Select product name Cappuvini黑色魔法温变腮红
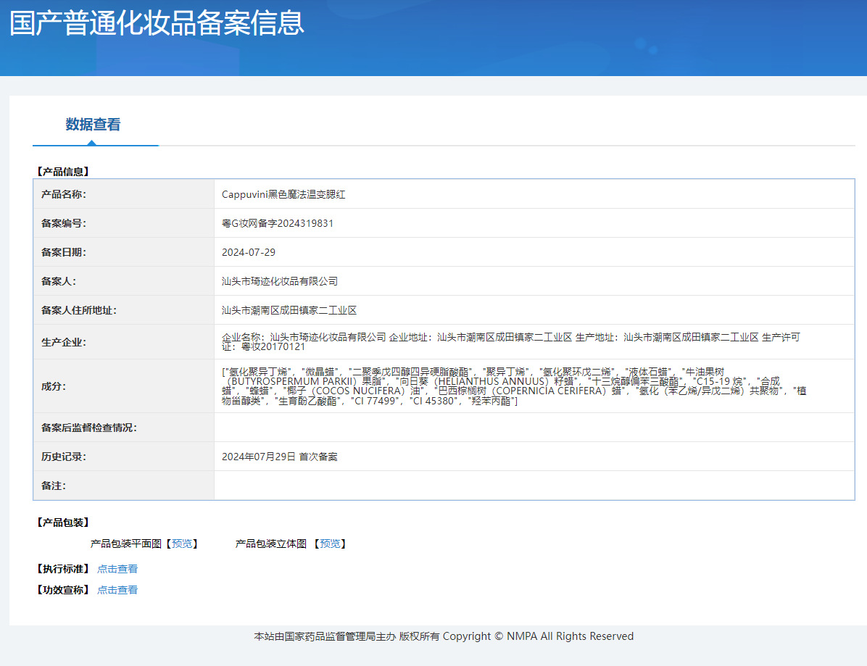Screen dimensions: 867x666 coord(283,194)
